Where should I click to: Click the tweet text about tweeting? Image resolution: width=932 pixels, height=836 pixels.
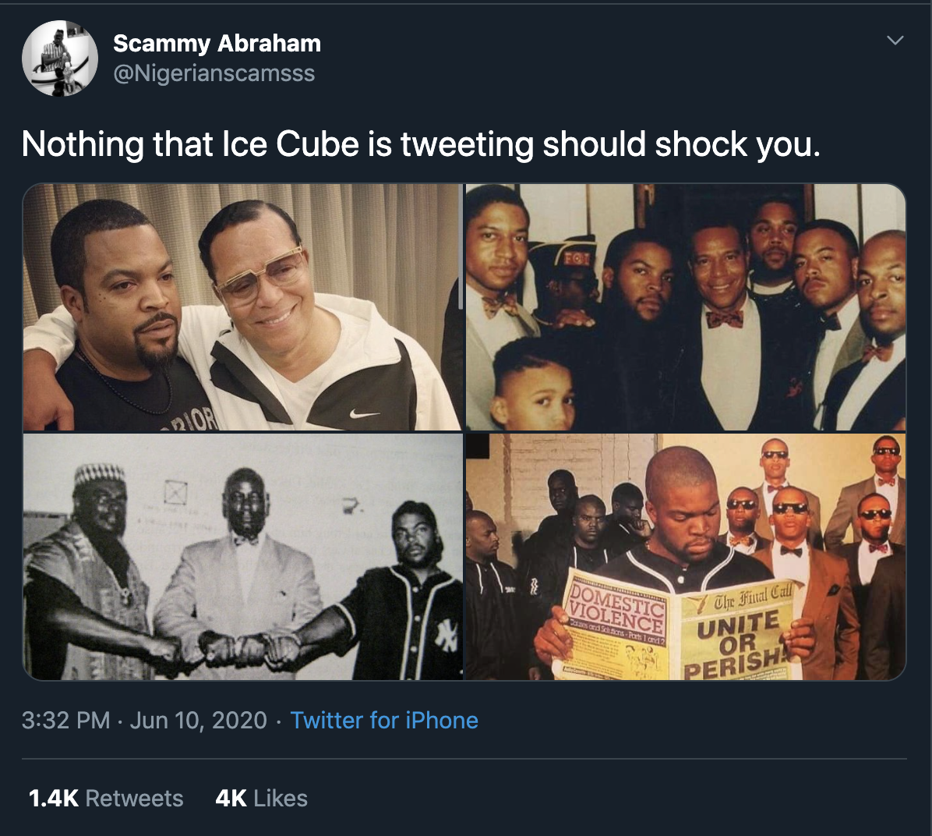[421, 144]
